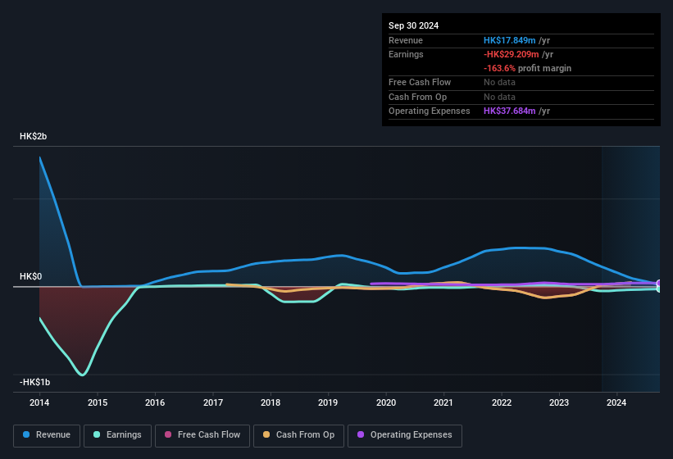
Task: Click the HK$2b y-axis label
Action: pos(33,136)
